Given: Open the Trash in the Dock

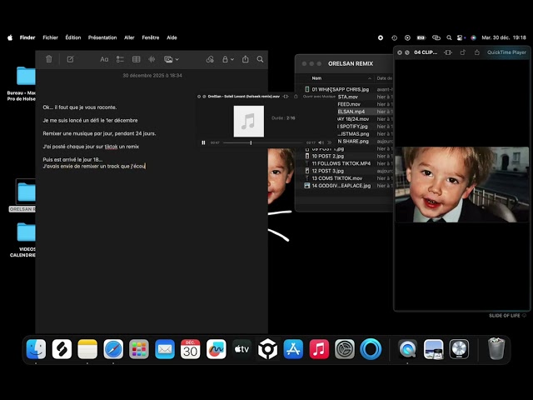Looking at the screenshot, I should coord(496,349).
